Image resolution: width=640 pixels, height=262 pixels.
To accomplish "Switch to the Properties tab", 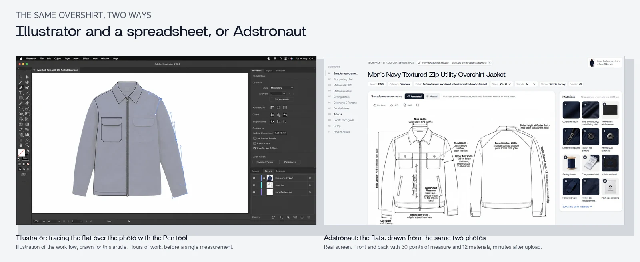I will click(x=257, y=71).
